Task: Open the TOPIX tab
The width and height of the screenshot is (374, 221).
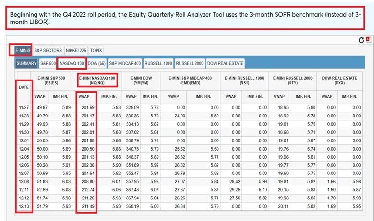Action: (x=96, y=50)
